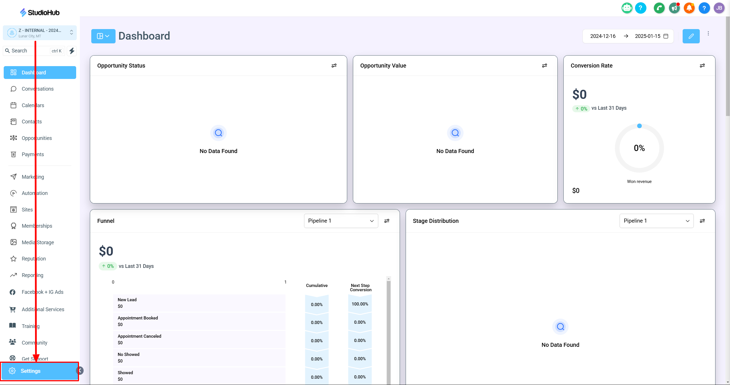The width and height of the screenshot is (730, 385).
Task: Open Conversations in the sidebar
Action: pos(38,89)
